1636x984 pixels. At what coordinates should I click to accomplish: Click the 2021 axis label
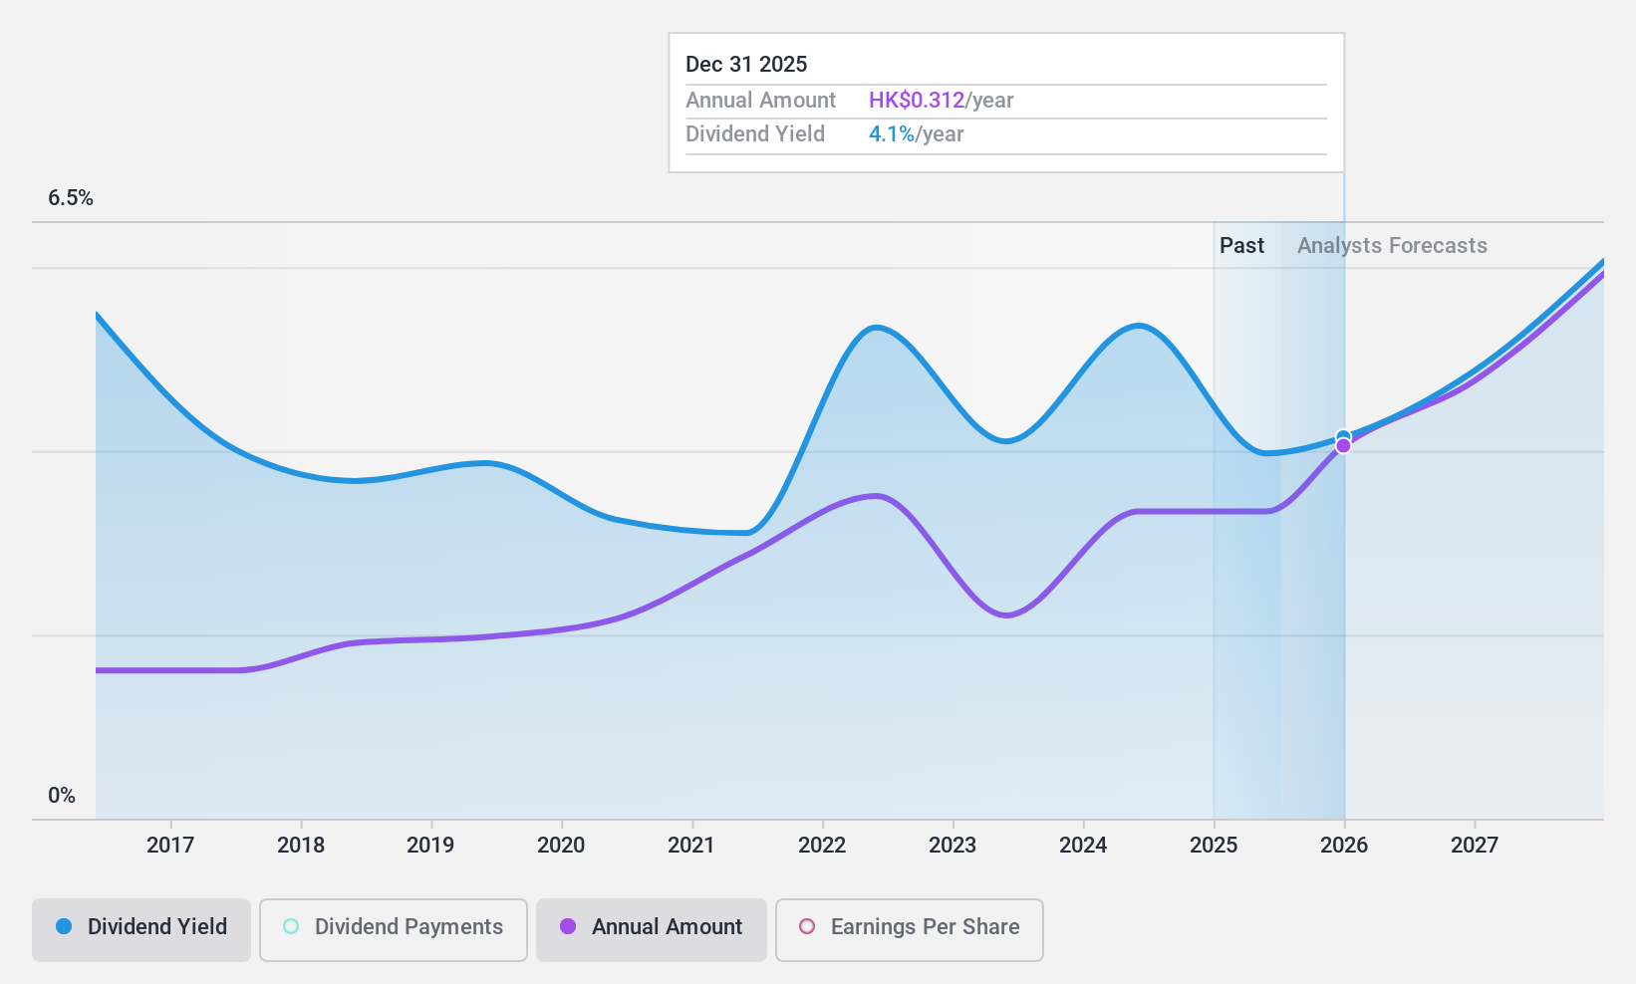coord(691,846)
